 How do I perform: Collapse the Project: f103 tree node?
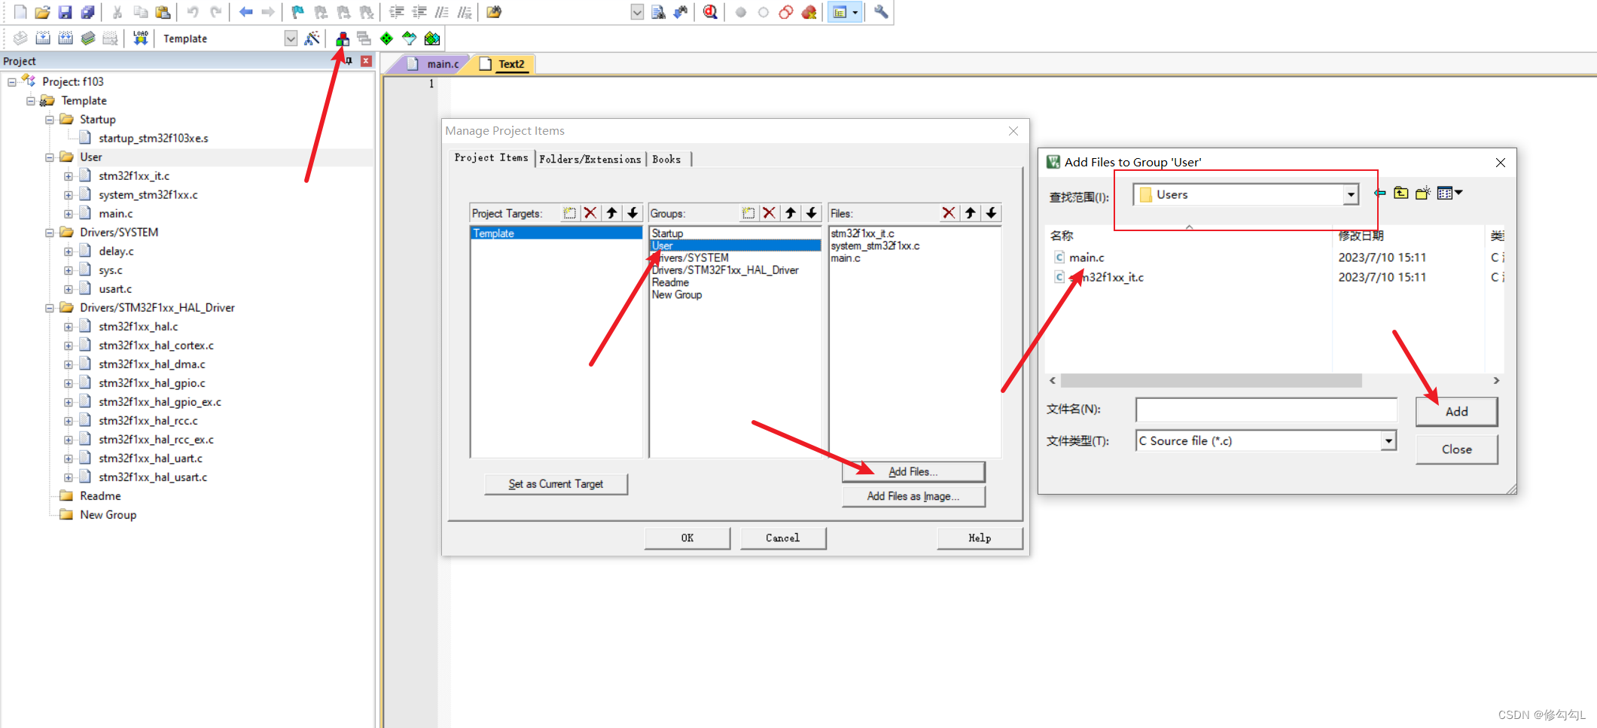pyautogui.click(x=12, y=82)
